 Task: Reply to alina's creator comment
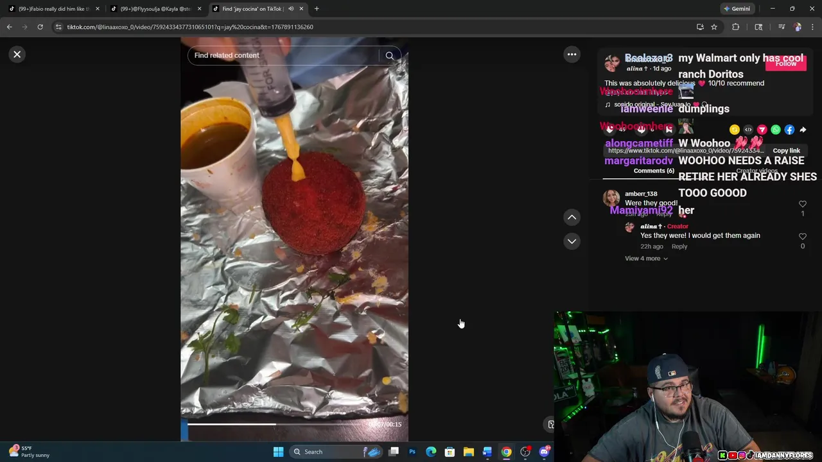(x=679, y=246)
